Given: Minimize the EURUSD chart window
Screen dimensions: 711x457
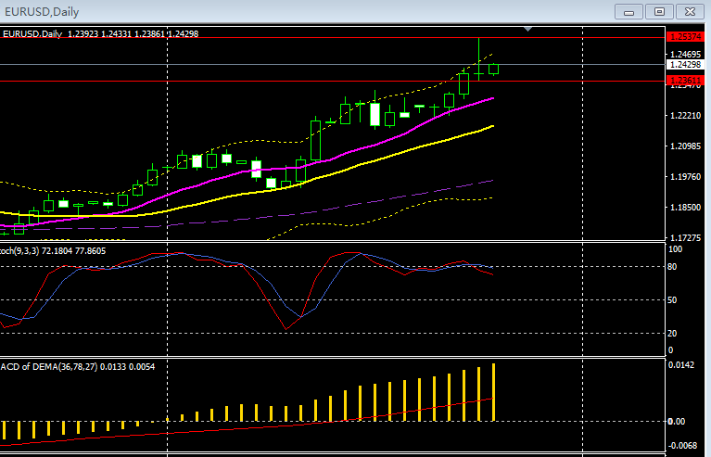Looking at the screenshot, I should point(633,11).
